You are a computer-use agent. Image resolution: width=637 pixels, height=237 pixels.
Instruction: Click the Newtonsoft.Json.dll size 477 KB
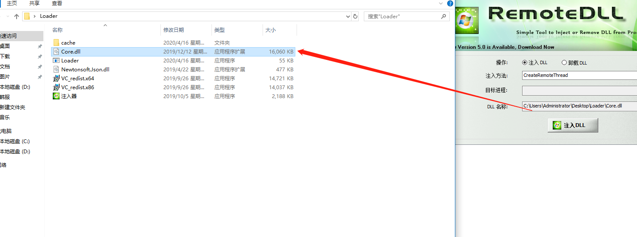click(x=285, y=70)
